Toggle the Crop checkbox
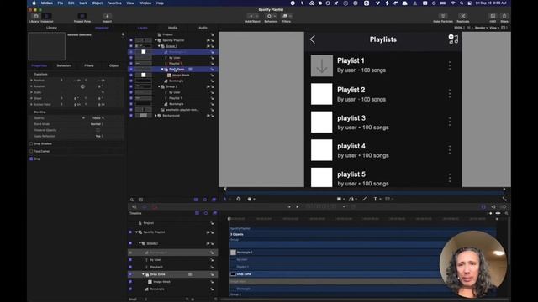The width and height of the screenshot is (538, 302). [x=31, y=159]
